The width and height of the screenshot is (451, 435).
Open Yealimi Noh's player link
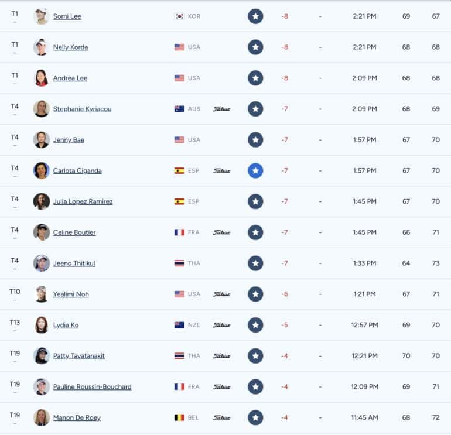(x=71, y=294)
